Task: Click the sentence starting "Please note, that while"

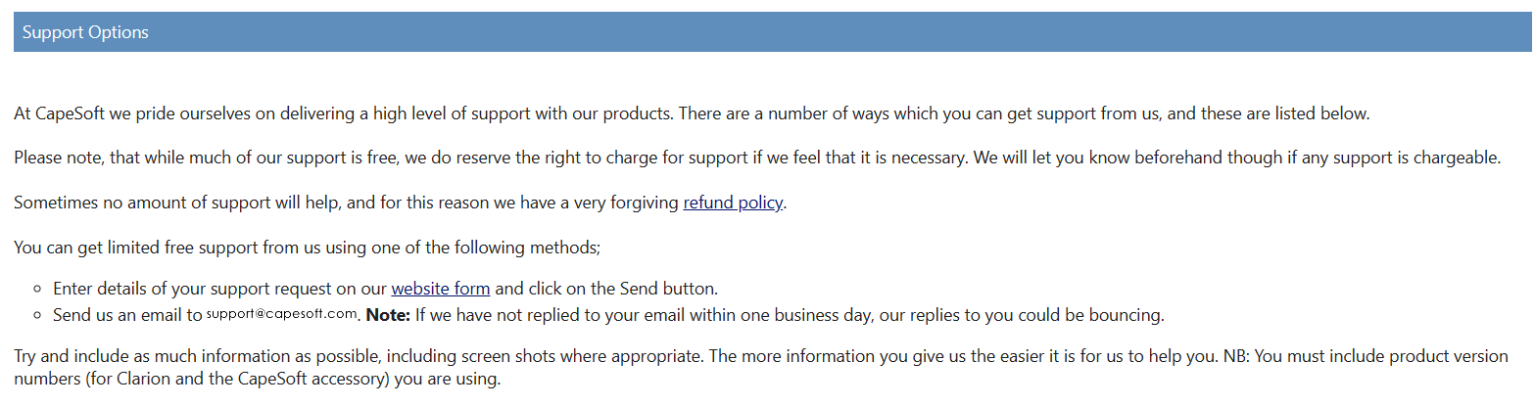Action: pyautogui.click(x=490, y=158)
